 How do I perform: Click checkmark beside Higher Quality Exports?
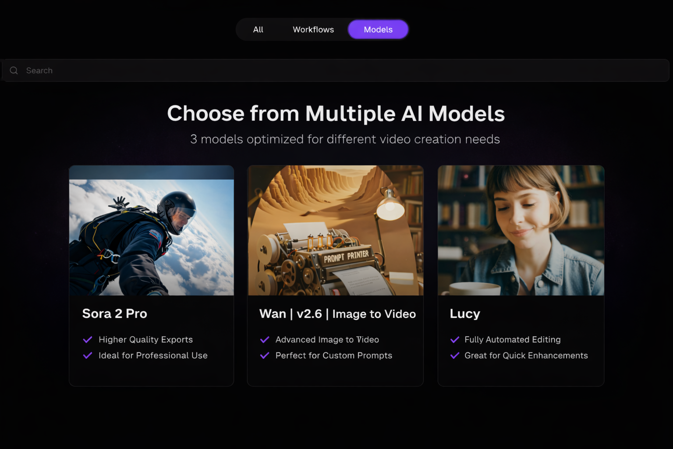click(x=88, y=340)
